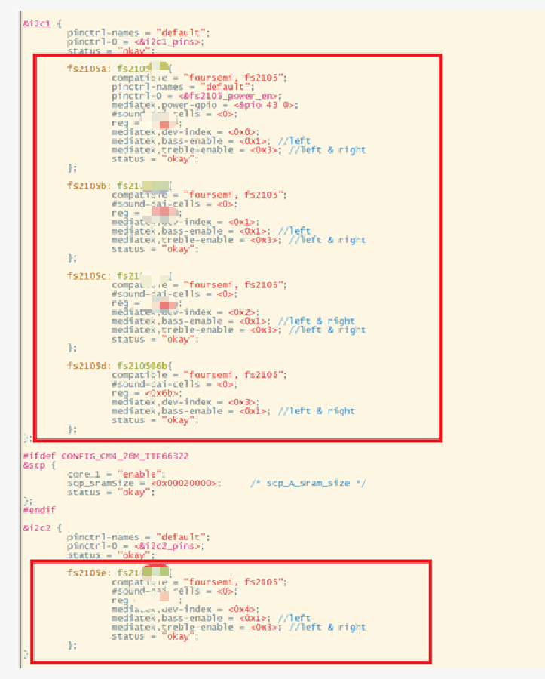Click dev-index value "<0x4>" in fs2105e
This screenshot has width=545, height=679.
pyautogui.click(x=243, y=610)
